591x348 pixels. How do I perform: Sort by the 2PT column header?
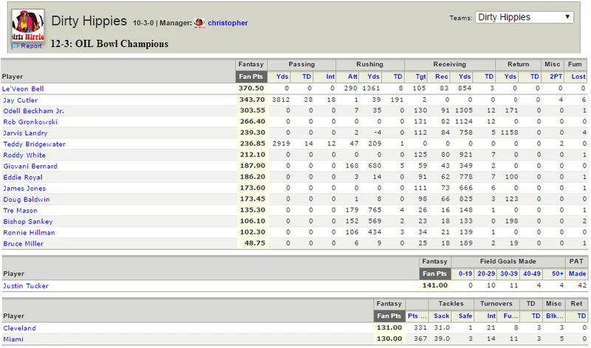click(x=556, y=77)
